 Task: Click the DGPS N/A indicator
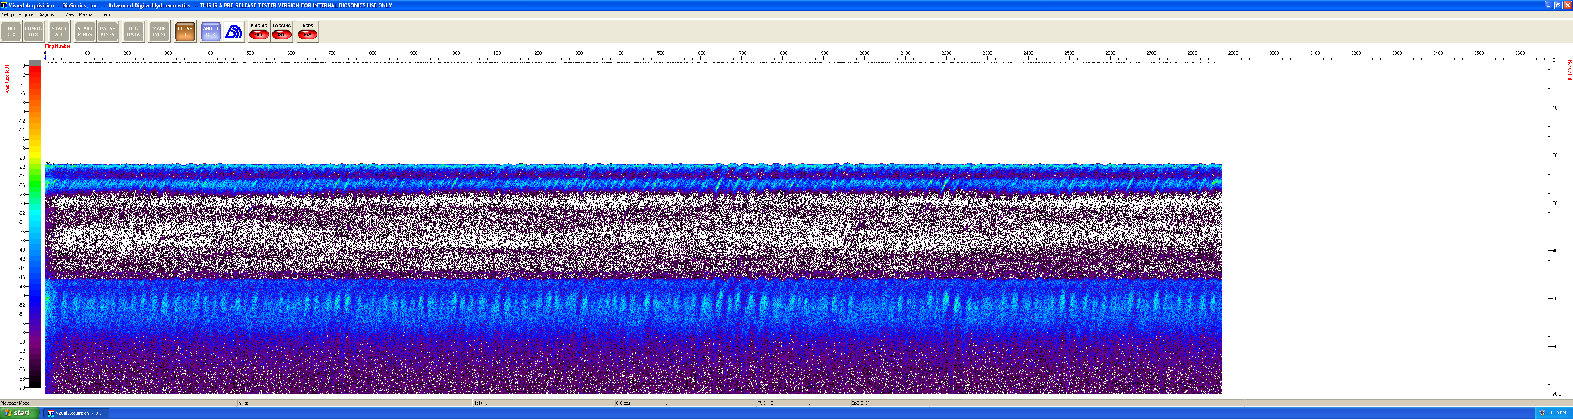point(307,32)
